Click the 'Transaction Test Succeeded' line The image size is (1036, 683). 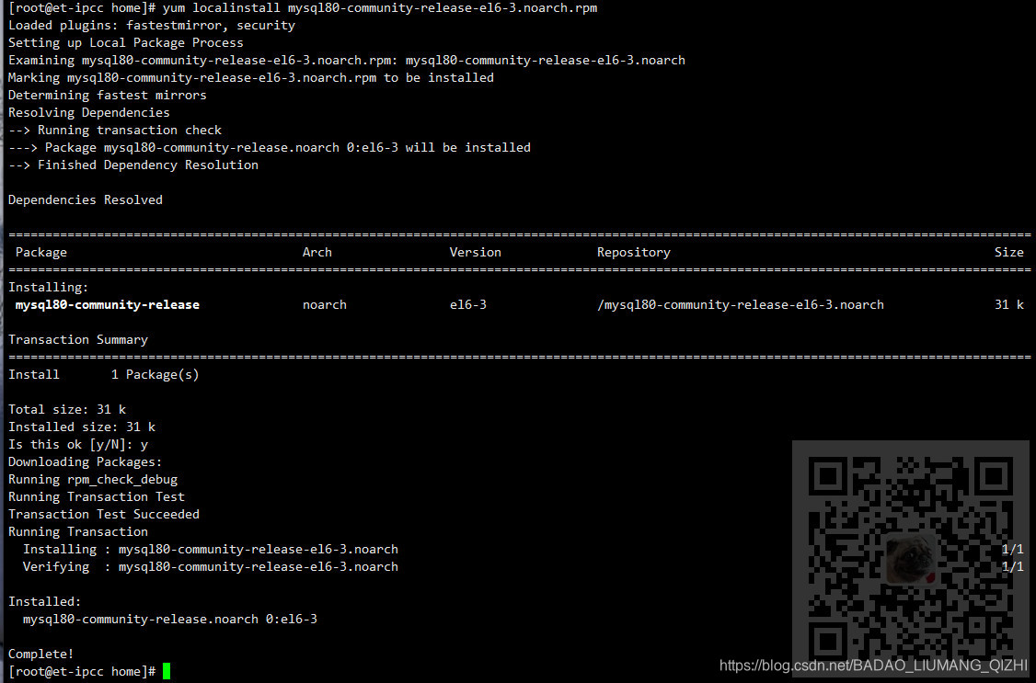click(104, 514)
